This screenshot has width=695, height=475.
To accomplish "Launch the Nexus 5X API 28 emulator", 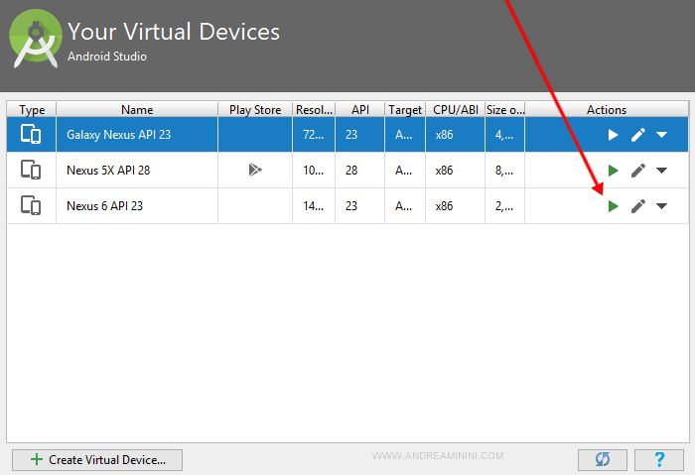I will pos(613,171).
